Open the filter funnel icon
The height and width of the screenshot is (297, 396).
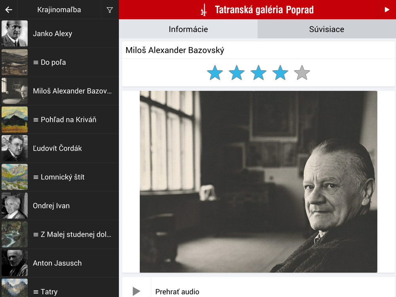click(x=110, y=10)
